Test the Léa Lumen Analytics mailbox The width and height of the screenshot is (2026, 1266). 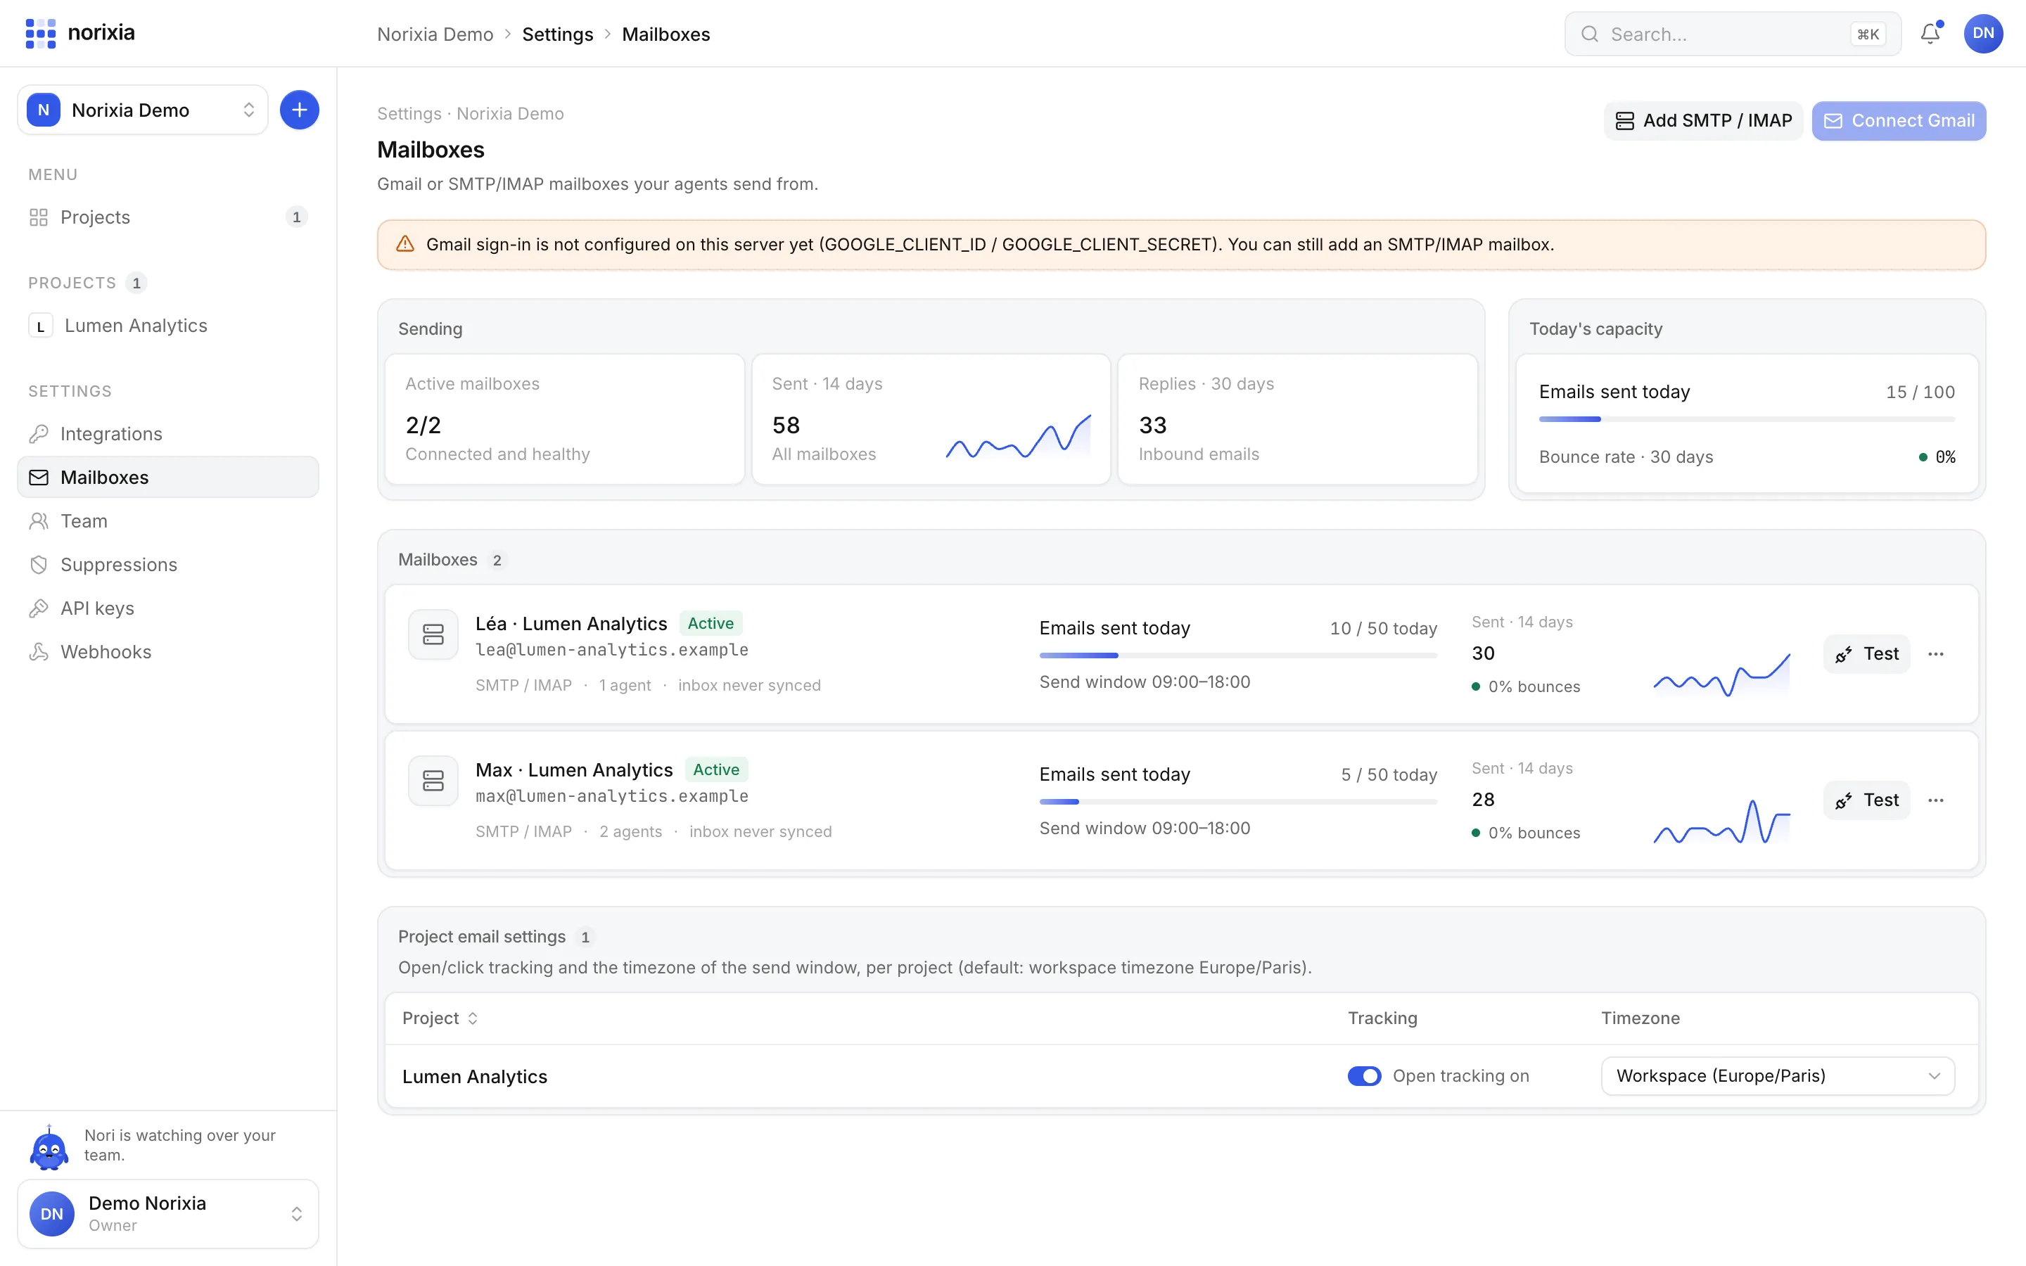pos(1866,654)
